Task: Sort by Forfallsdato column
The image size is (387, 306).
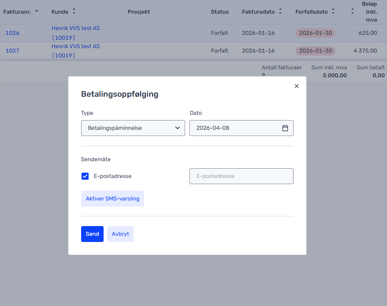Action: coord(333,11)
